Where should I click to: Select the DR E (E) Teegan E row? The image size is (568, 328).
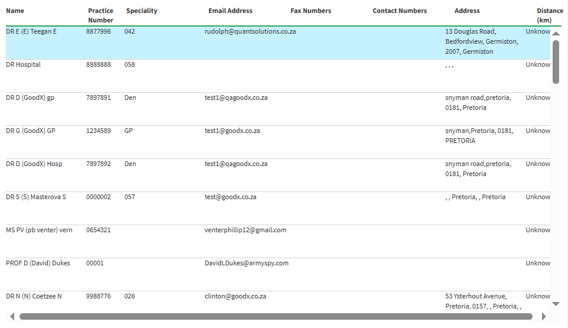point(31,31)
